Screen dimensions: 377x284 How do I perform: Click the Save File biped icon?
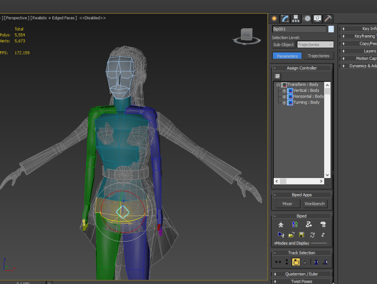[x=302, y=235]
